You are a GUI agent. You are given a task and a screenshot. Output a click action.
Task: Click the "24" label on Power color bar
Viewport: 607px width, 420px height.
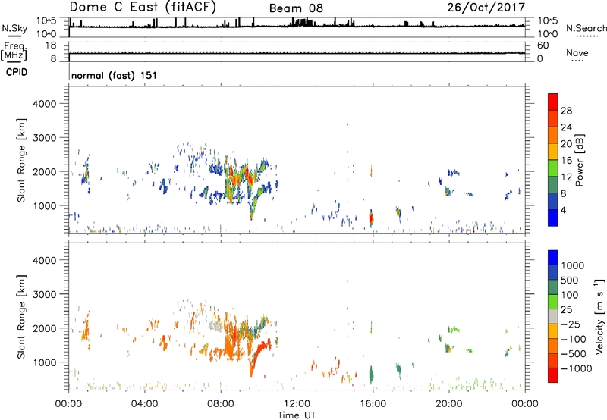click(566, 127)
